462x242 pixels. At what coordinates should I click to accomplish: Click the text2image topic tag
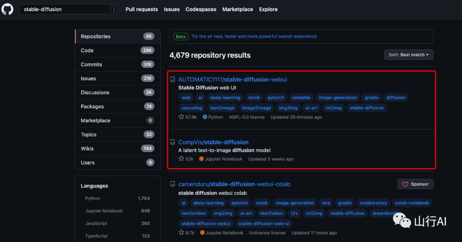click(222, 108)
